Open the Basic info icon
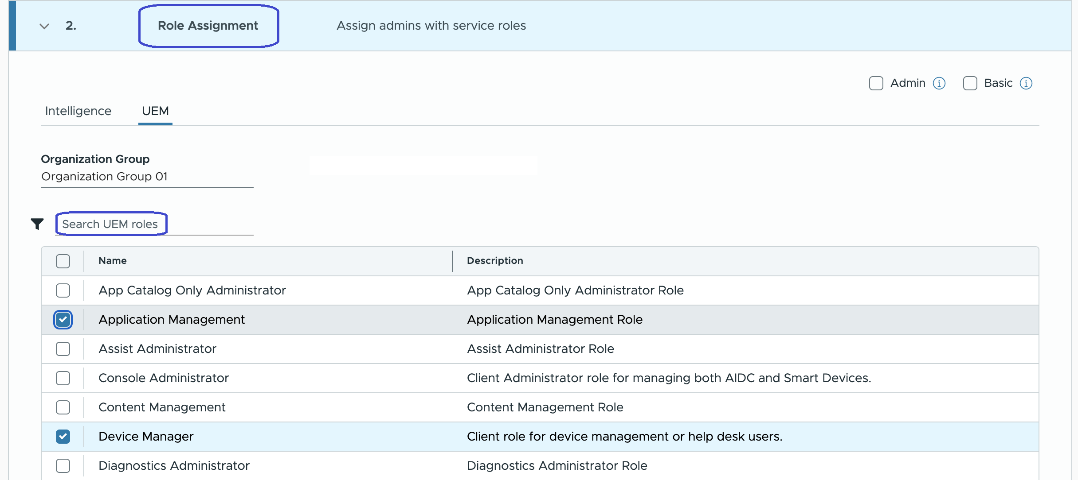The width and height of the screenshot is (1078, 480). coord(1026,83)
